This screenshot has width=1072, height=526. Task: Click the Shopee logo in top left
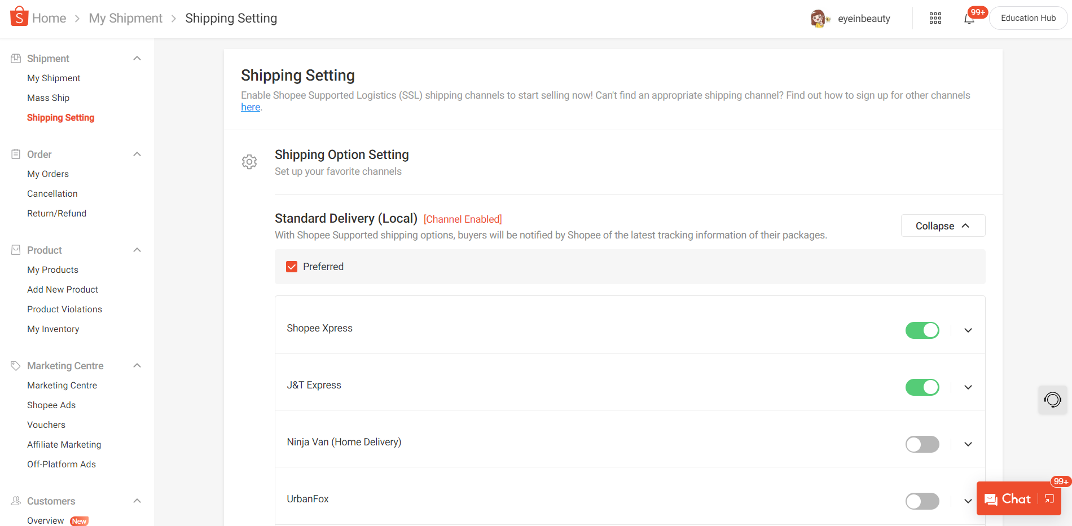19,16
